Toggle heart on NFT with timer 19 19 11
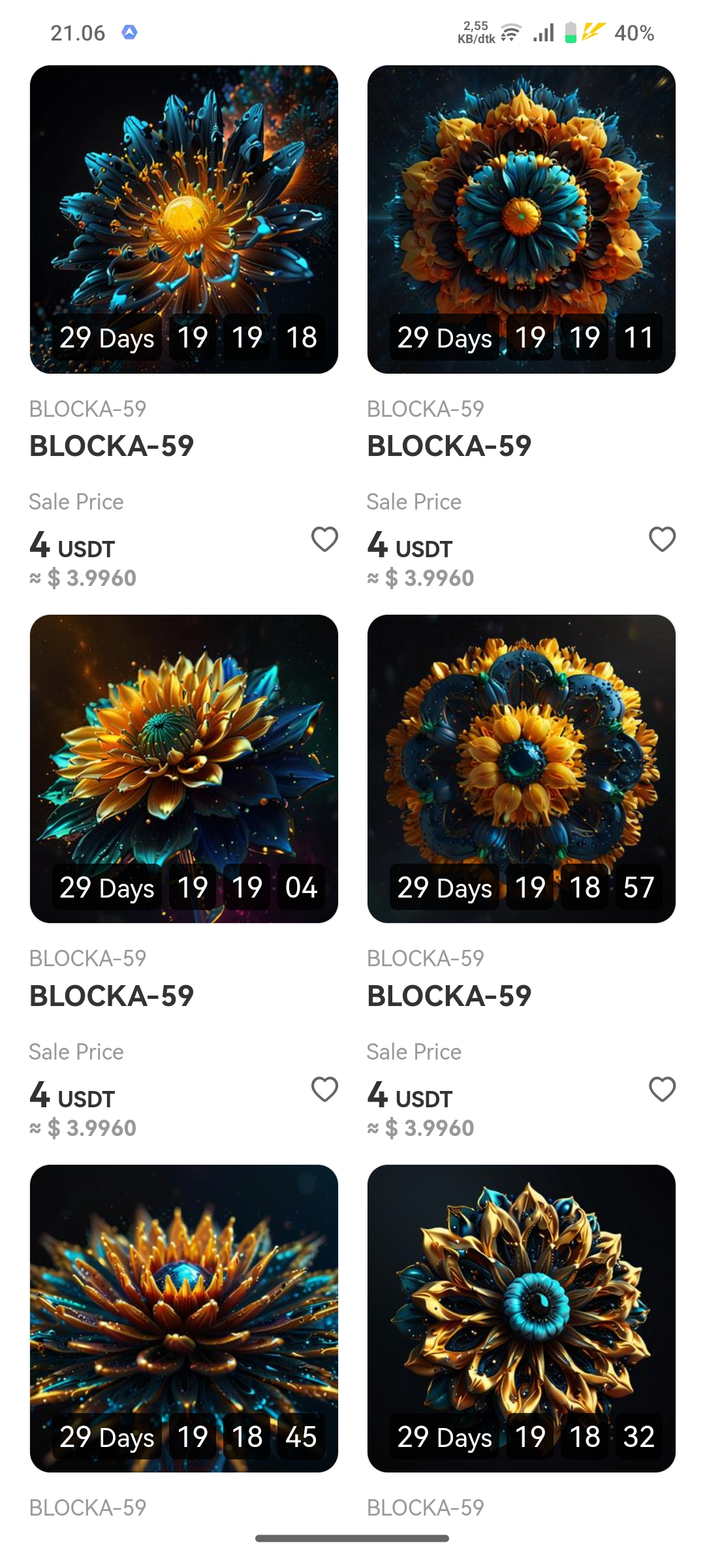 [662, 539]
